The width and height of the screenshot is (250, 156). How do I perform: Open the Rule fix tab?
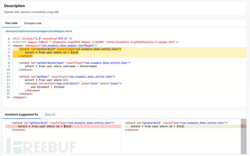(50, 114)
